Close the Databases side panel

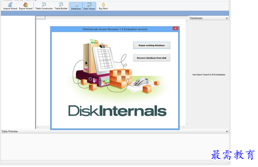point(227,18)
